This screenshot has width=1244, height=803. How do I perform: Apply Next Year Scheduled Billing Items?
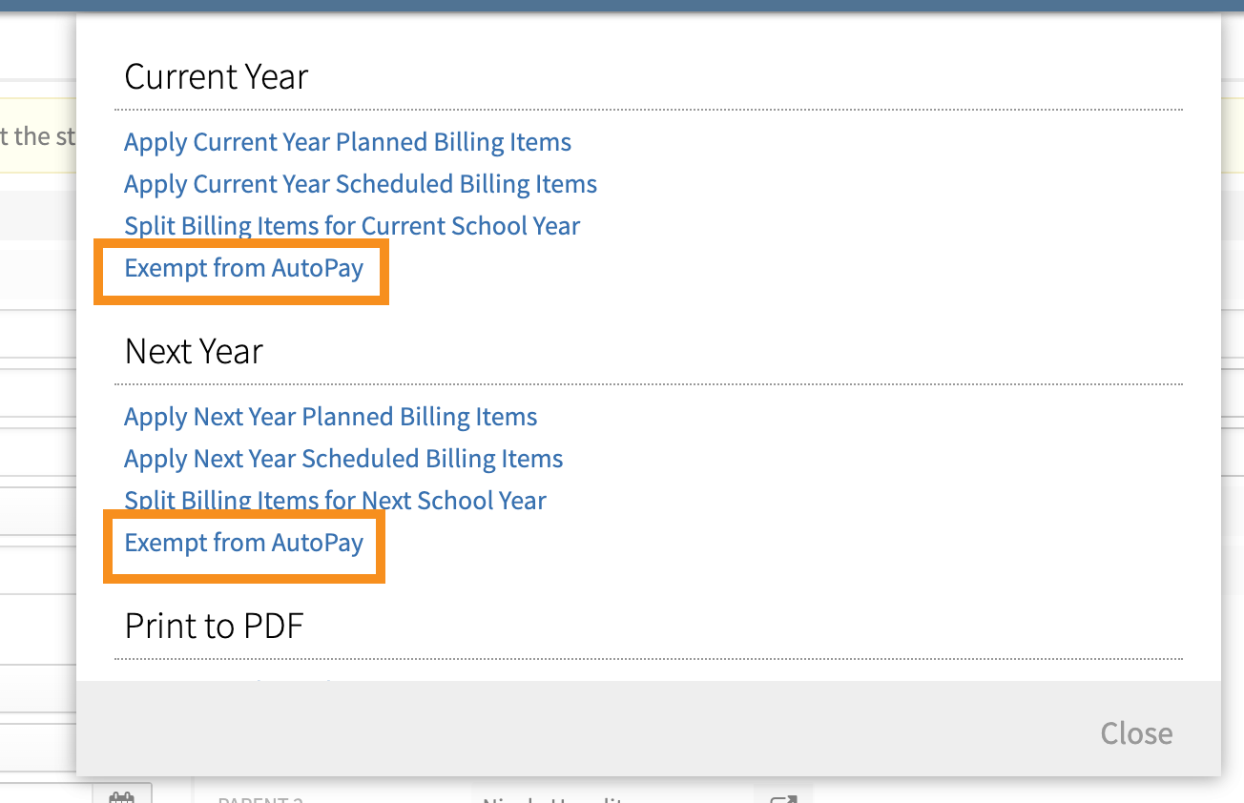tap(343, 459)
